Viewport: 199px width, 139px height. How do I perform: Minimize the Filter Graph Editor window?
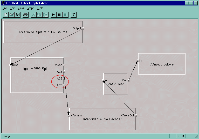pyautogui.click(x=187, y=3)
